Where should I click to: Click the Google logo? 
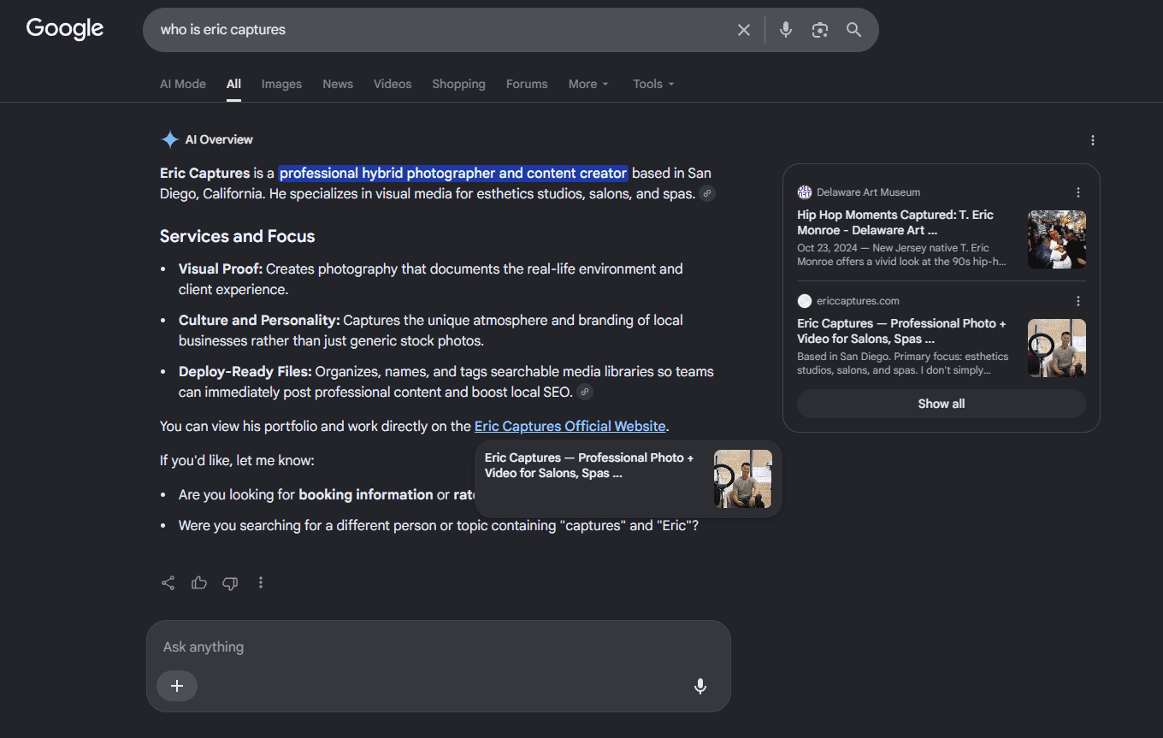(x=65, y=29)
